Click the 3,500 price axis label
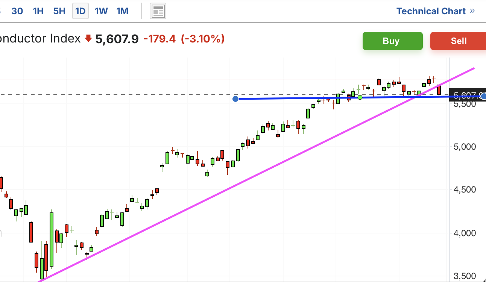Screen dimensions: 486x282 (465, 276)
